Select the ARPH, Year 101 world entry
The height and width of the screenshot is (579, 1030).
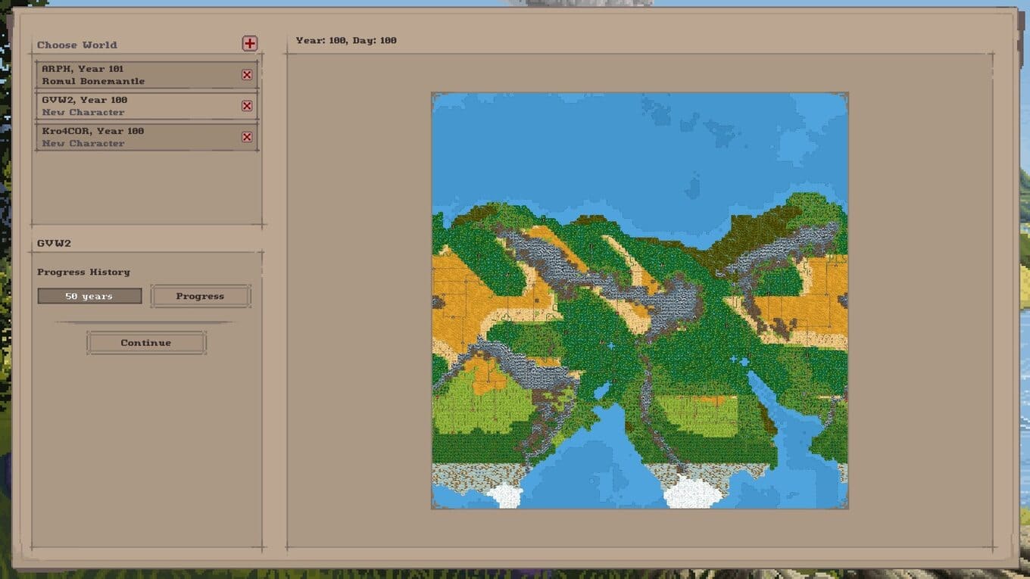pos(146,75)
